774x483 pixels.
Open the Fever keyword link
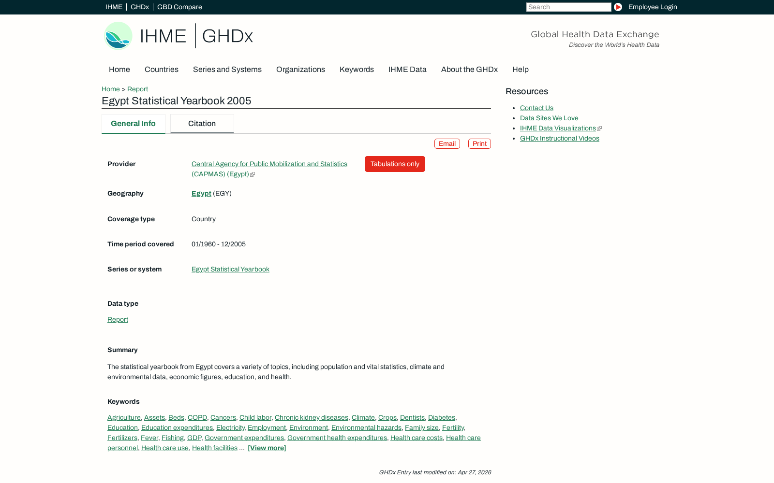[x=149, y=438]
